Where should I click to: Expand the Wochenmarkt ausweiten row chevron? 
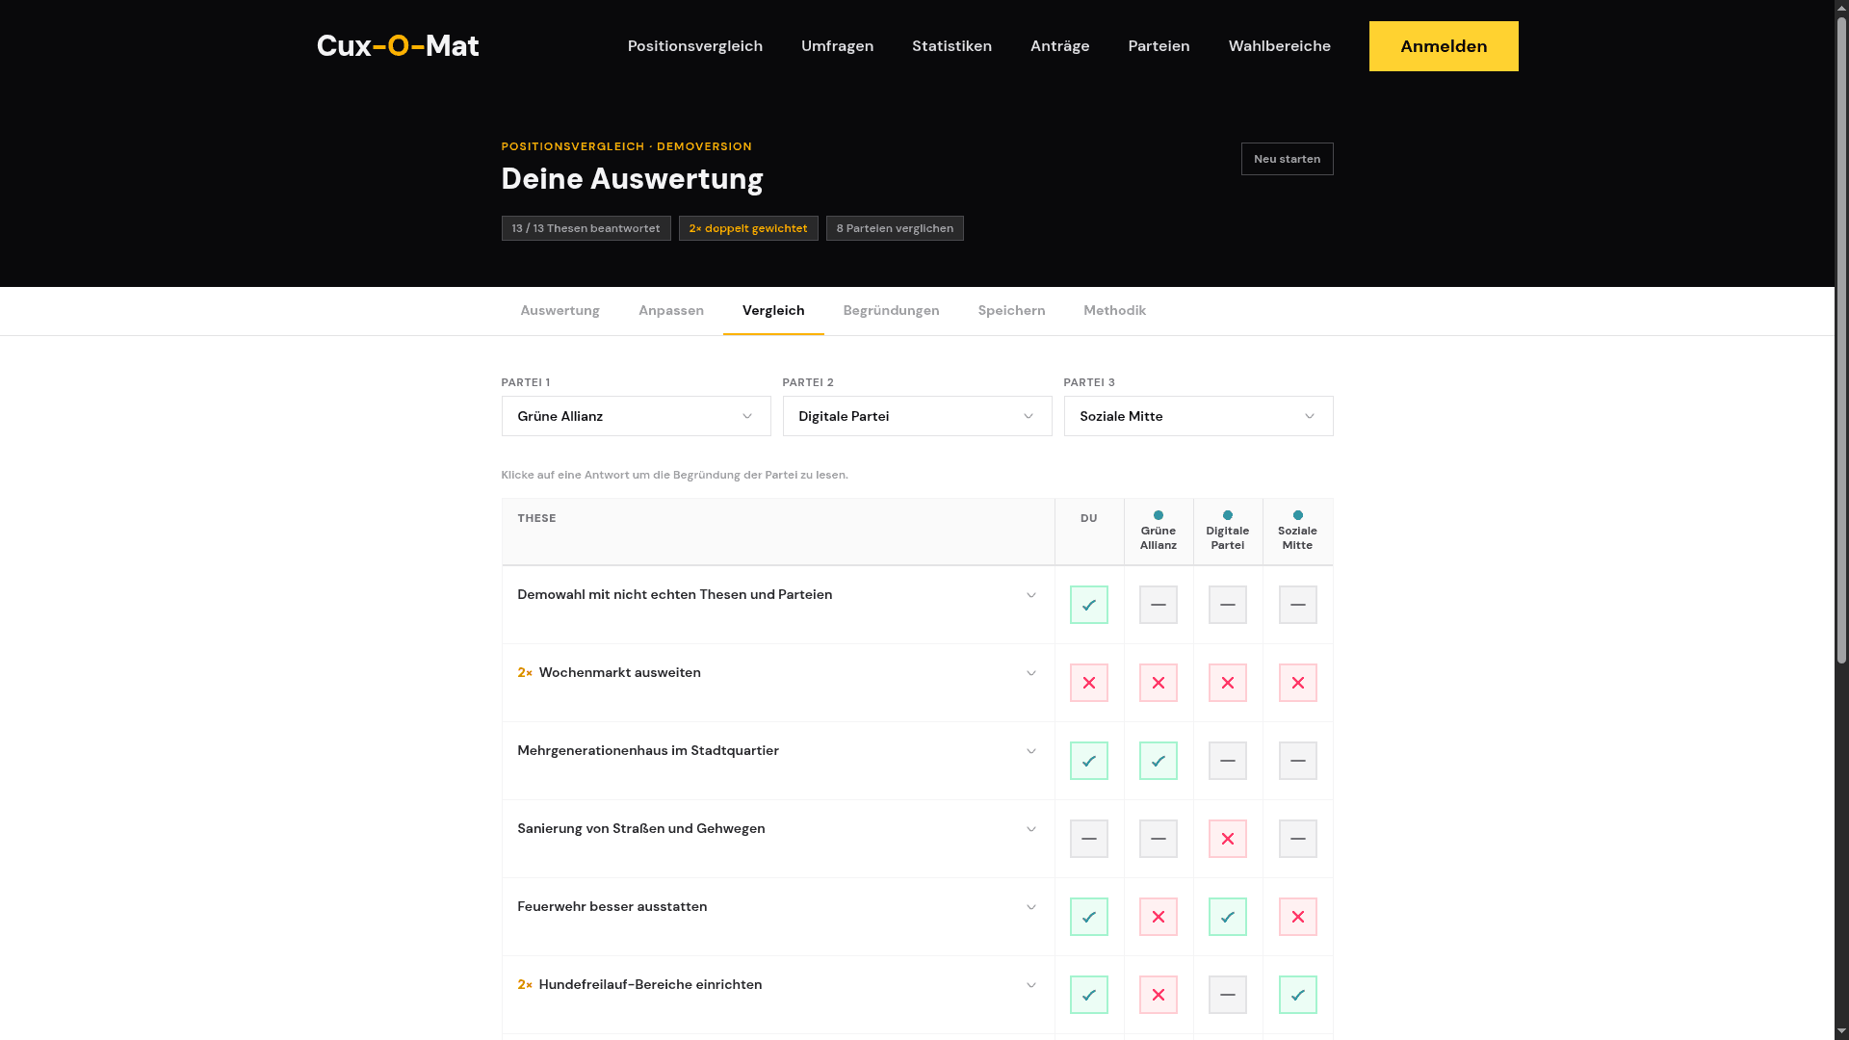click(x=1030, y=673)
